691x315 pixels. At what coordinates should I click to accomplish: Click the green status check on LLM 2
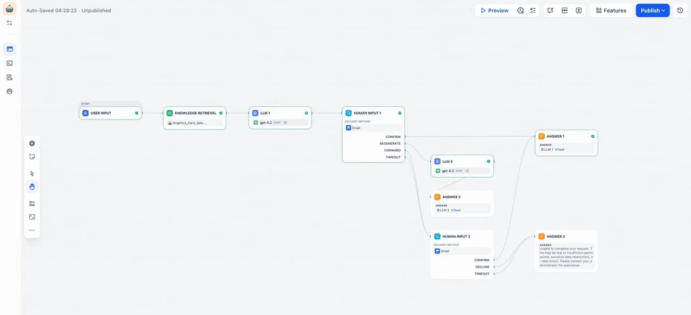(489, 161)
